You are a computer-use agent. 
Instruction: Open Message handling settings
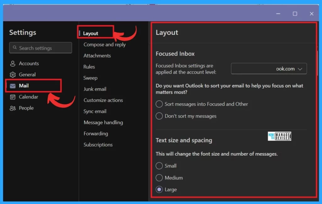[103, 122]
